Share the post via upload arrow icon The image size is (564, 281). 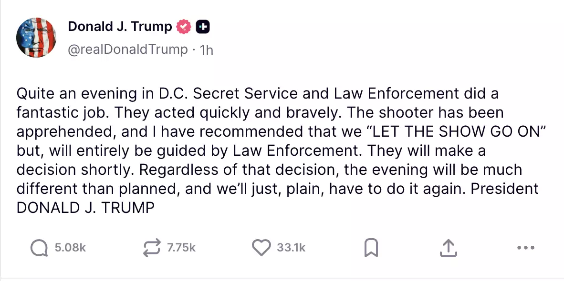(448, 248)
